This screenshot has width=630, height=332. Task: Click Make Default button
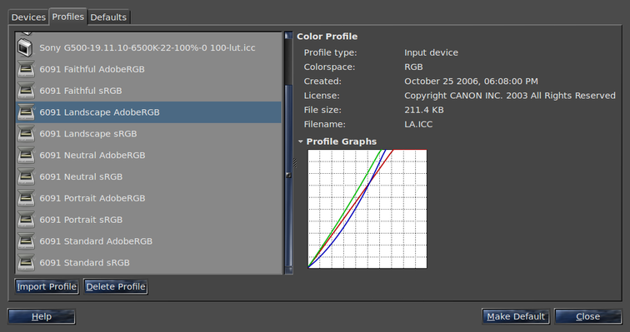point(516,316)
